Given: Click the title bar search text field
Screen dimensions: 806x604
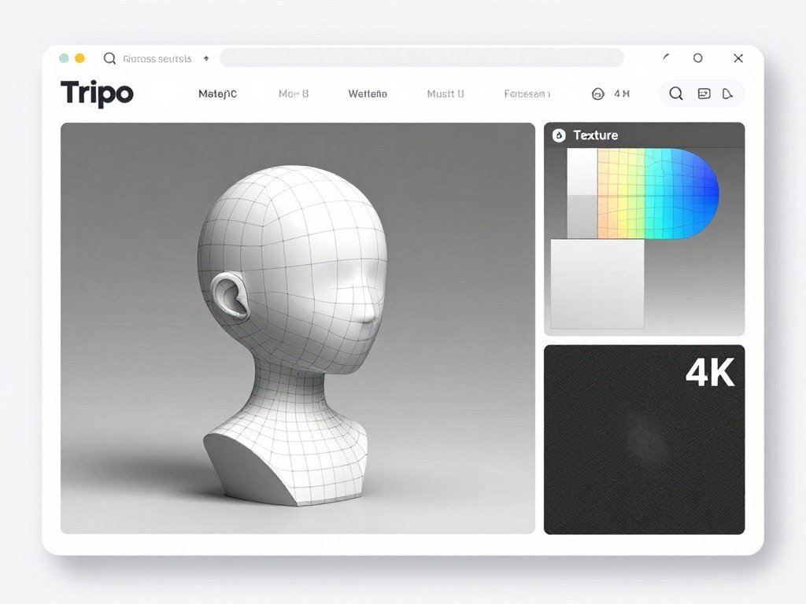Looking at the screenshot, I should [157, 58].
